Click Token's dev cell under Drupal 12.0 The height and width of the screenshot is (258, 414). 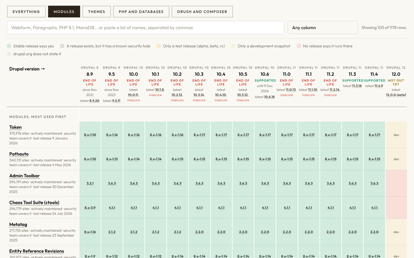click(x=396, y=135)
